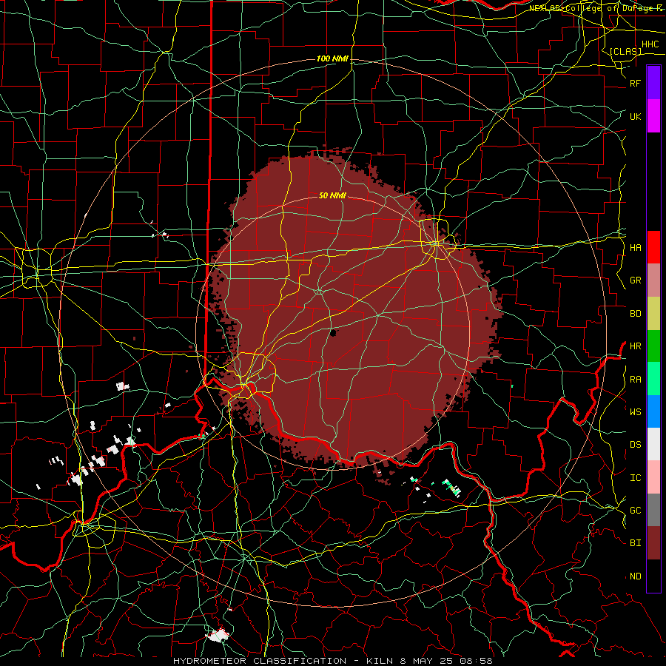Click the 'DS' legend label
The width and height of the screenshot is (666, 666).
635,445
